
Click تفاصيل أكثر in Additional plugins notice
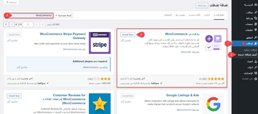[22, 67]
